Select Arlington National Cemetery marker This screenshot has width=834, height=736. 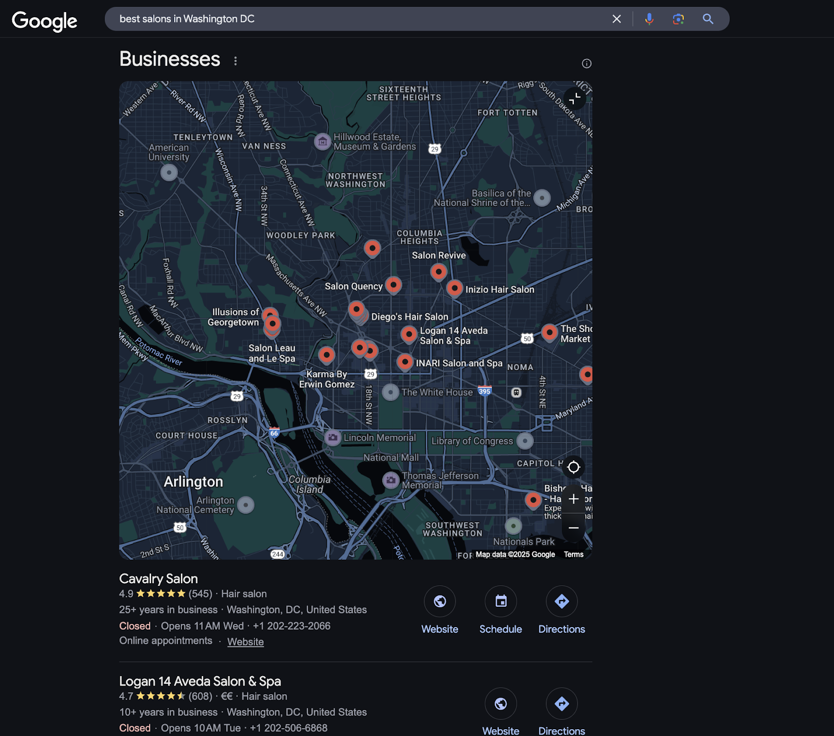pos(246,505)
